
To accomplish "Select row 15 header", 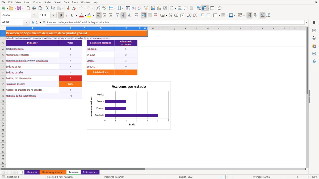I will tap(3, 108).
